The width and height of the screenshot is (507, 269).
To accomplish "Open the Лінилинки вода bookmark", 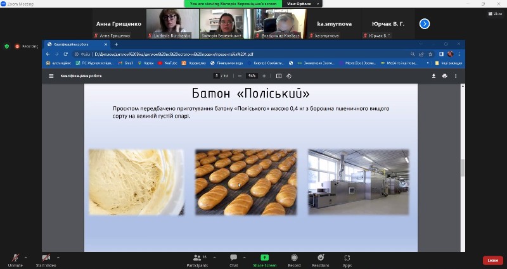I will tap(227, 63).
